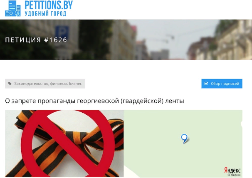Open the small '© Яндекс' copyright link
252x178 pixels.
(x=234, y=175)
